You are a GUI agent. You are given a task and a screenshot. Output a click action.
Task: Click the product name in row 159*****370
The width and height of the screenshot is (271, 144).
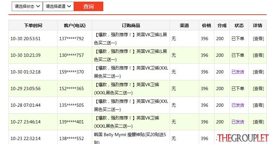pos(131,72)
